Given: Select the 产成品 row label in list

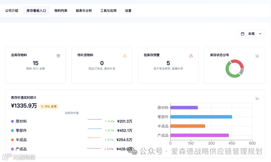Looking at the screenshot, I should click(21, 149).
